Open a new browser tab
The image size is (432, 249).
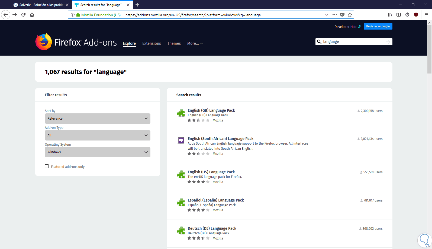(x=137, y=5)
